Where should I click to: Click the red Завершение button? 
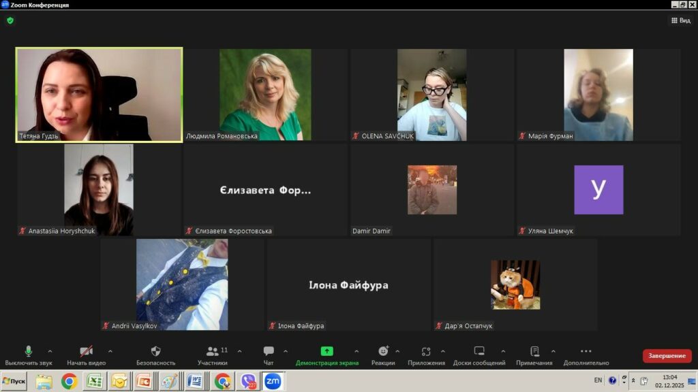(x=667, y=356)
